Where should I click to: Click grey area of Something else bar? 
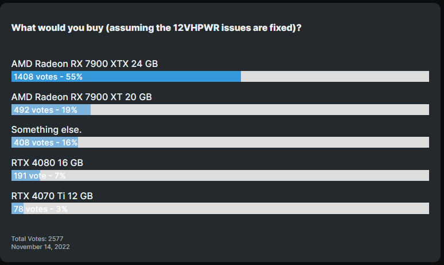pos(254,143)
